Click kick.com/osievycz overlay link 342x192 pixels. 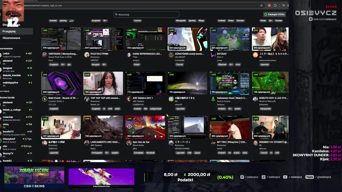click(323, 19)
